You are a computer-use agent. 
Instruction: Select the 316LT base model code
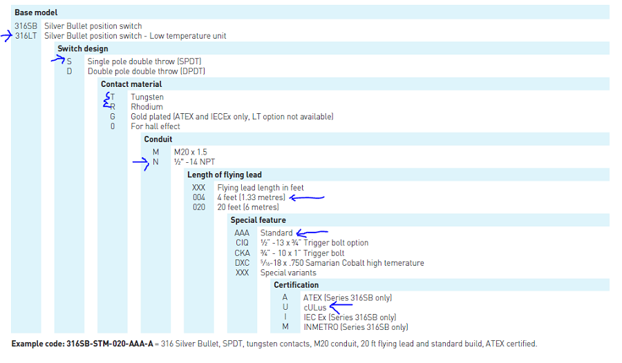26,36
